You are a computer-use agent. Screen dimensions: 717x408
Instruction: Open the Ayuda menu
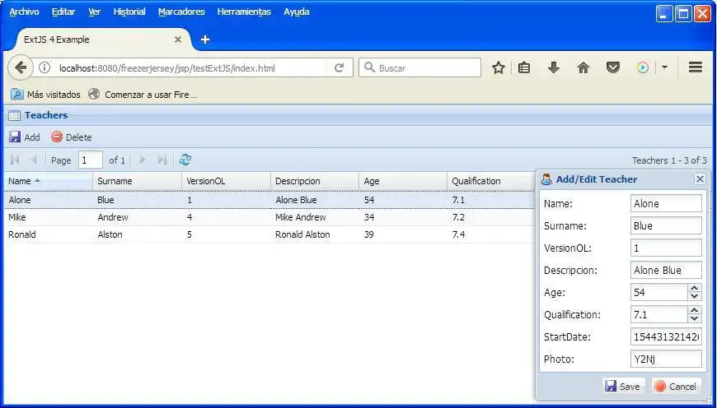point(297,12)
